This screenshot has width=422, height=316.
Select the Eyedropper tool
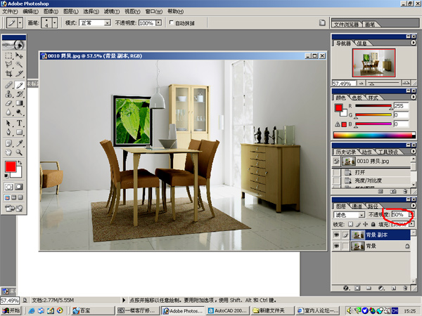(x=19, y=143)
